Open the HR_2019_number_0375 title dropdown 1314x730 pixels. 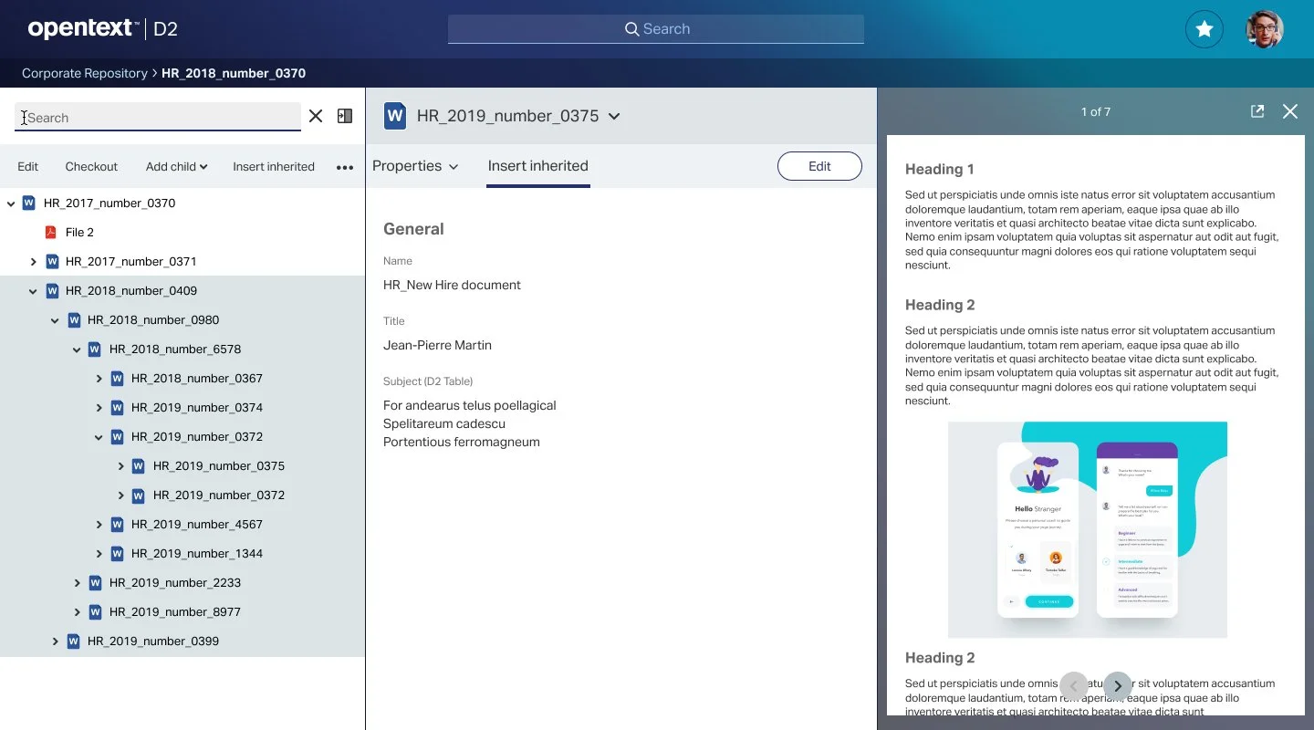coord(614,116)
